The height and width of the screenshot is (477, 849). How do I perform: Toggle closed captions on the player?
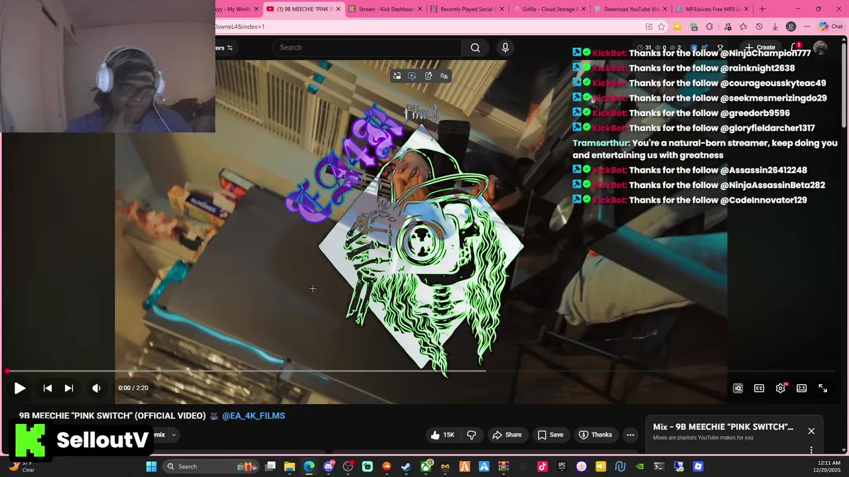coord(759,388)
